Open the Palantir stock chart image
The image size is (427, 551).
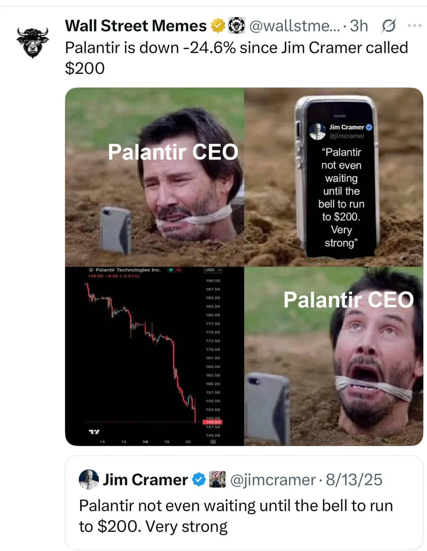(155, 356)
